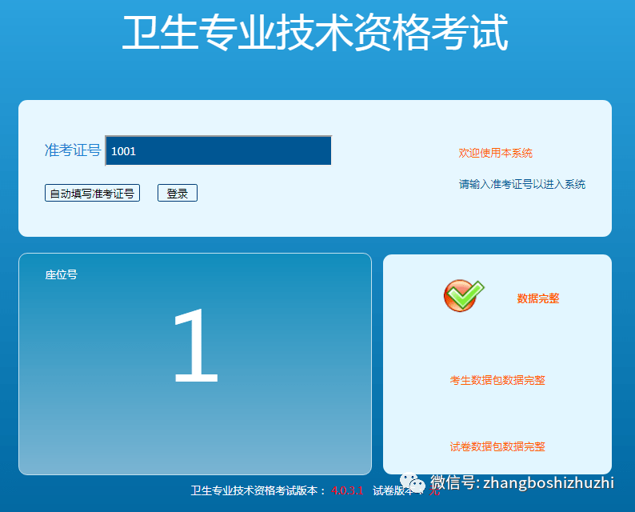Click the 座位号 label
Viewport: 635px width, 512px height.
click(x=61, y=274)
